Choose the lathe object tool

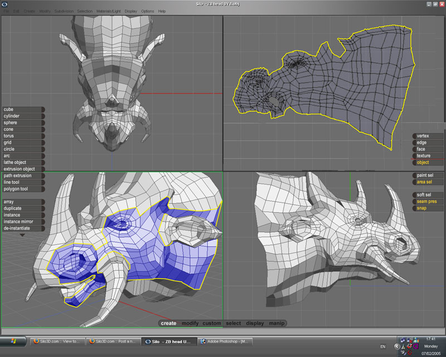(22, 162)
